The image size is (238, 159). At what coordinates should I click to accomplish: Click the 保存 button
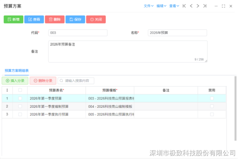point(75,19)
